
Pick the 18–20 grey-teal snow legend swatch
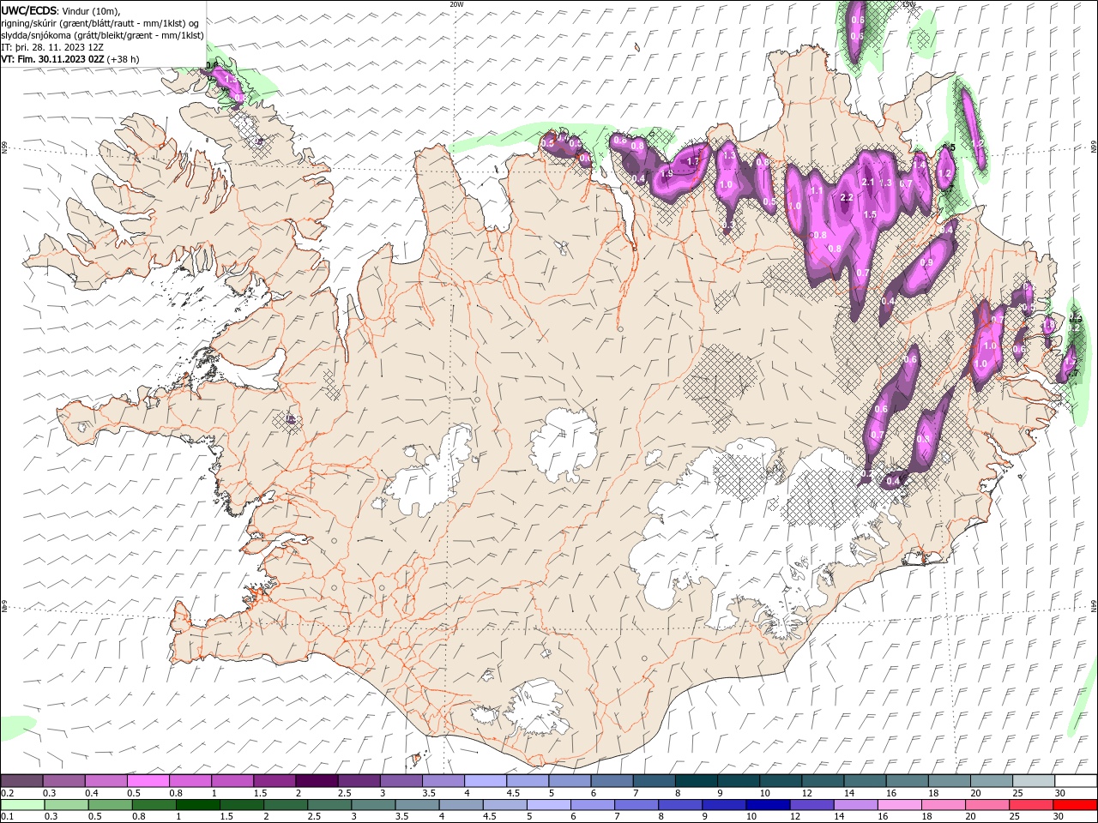(949, 780)
